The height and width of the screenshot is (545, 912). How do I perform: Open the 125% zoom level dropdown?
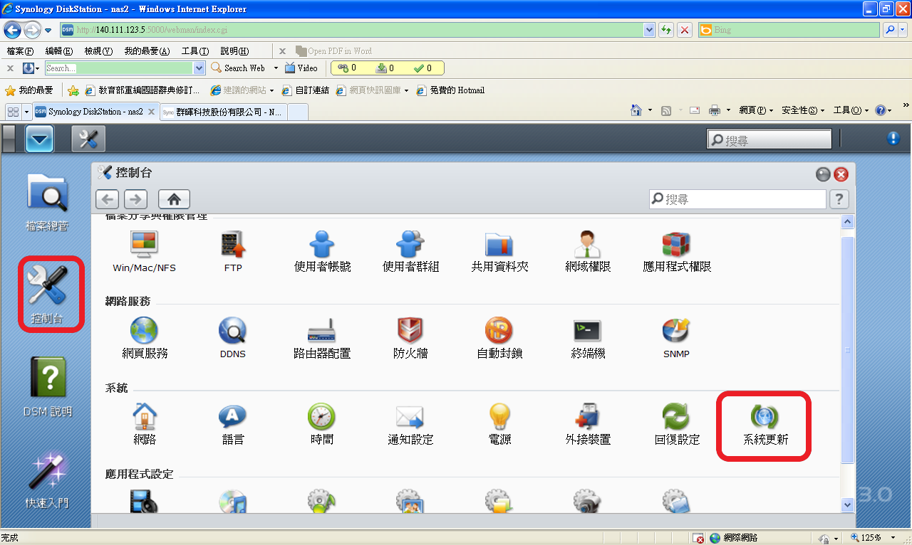tap(892, 538)
